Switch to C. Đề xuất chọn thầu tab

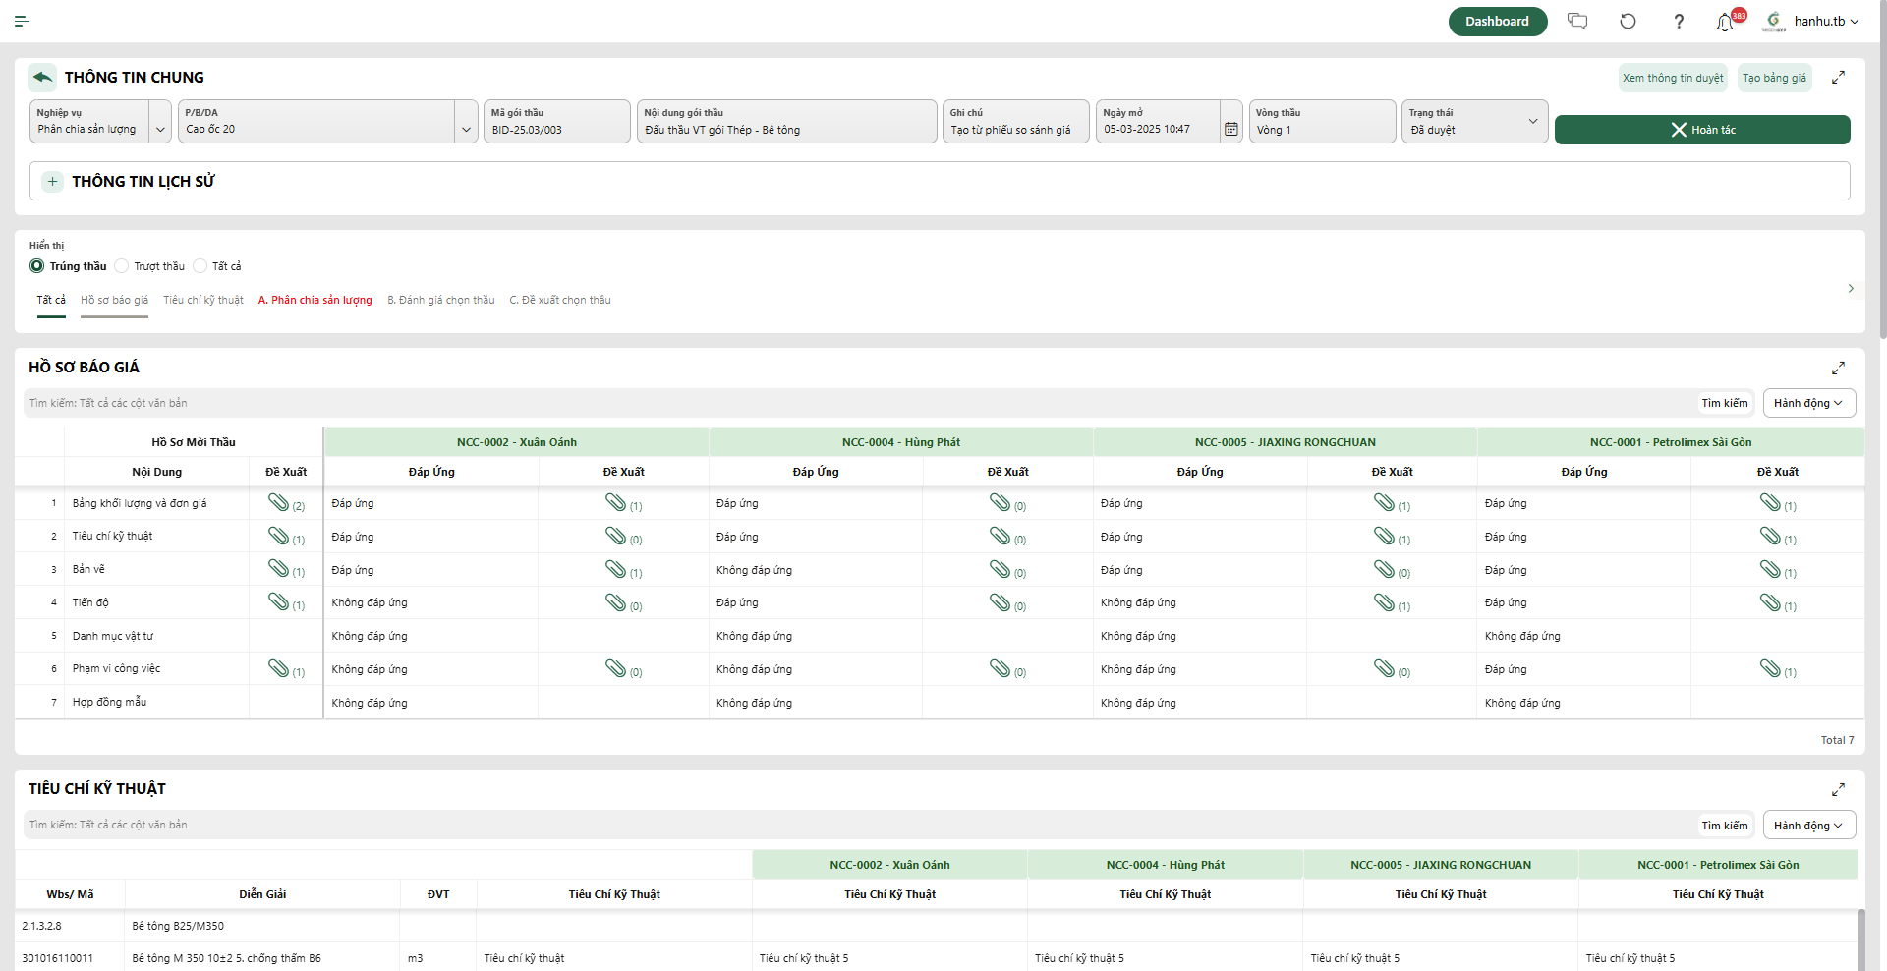click(560, 300)
